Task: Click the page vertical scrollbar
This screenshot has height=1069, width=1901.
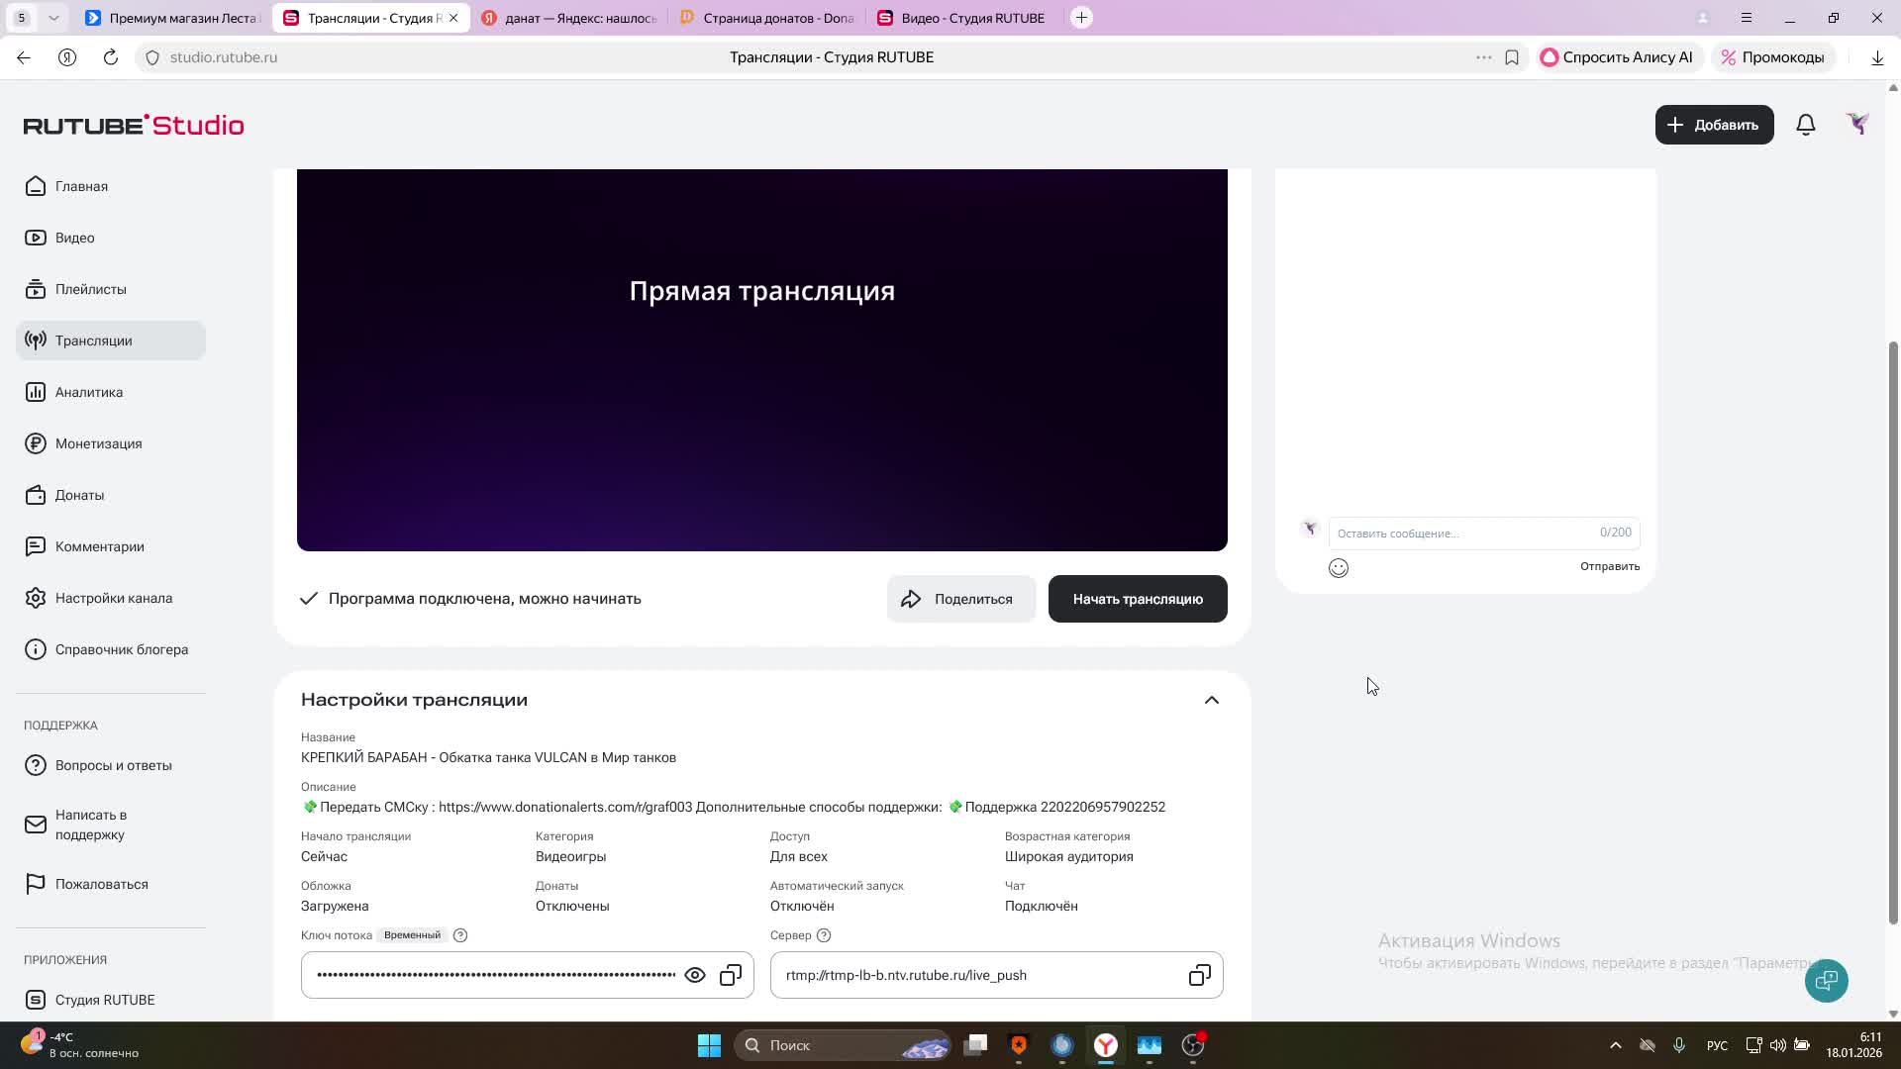Action: tap(1893, 633)
